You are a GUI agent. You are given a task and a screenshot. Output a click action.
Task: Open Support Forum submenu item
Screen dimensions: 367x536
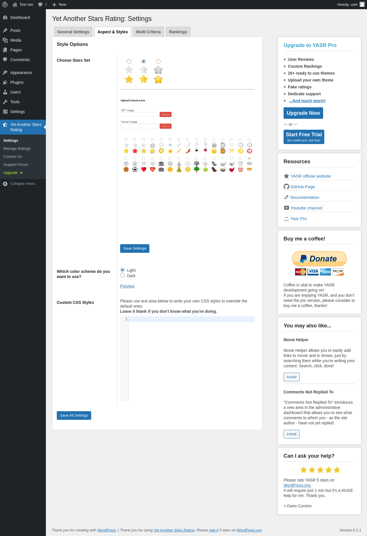tap(16, 165)
